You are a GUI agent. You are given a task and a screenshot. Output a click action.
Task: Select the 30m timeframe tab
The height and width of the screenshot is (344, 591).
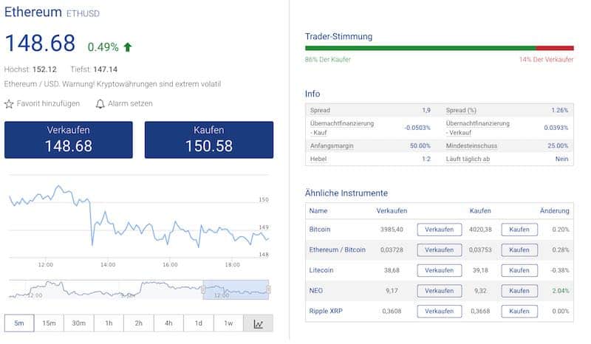79,323
